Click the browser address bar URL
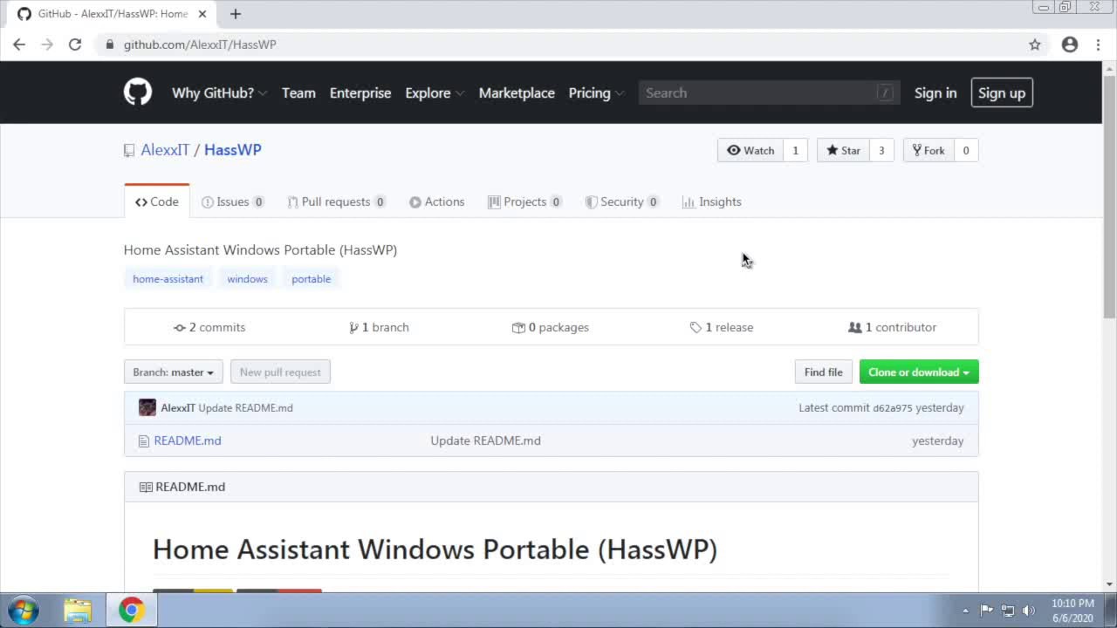 click(x=200, y=44)
